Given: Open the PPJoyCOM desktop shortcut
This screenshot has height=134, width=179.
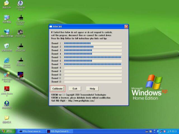Looking at the screenshot, I should click(x=20, y=48).
